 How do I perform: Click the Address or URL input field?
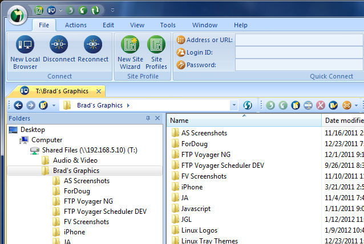click(x=300, y=40)
